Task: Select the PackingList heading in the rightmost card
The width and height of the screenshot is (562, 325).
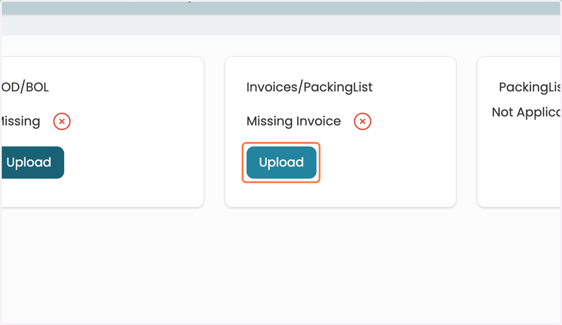Action: click(530, 87)
